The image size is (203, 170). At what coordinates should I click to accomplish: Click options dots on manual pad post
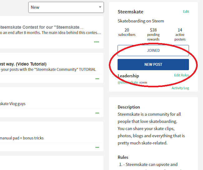[97, 147]
